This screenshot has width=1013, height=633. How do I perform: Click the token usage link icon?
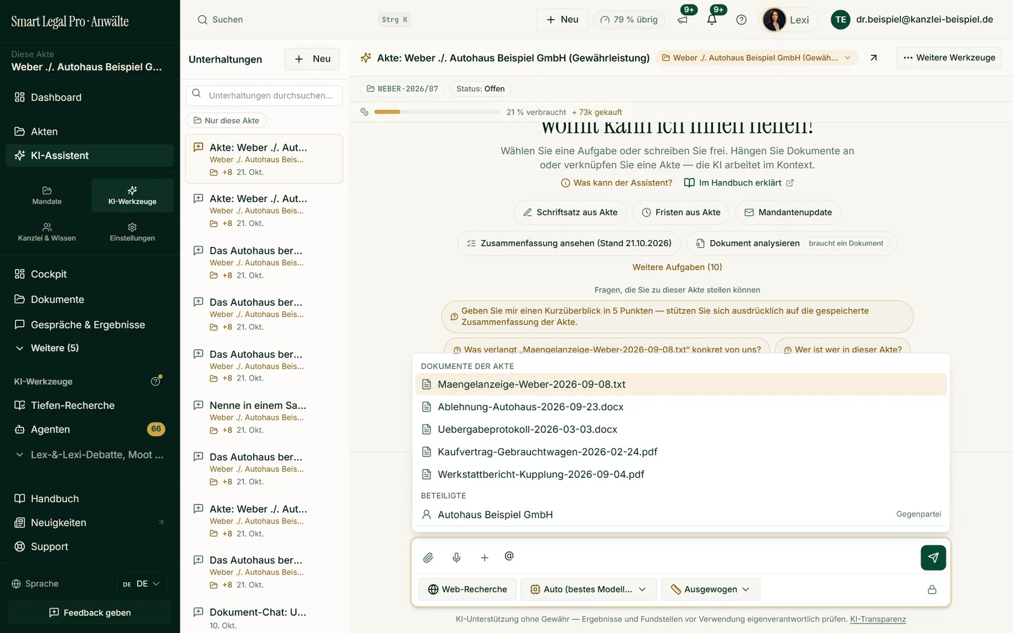pyautogui.click(x=364, y=112)
